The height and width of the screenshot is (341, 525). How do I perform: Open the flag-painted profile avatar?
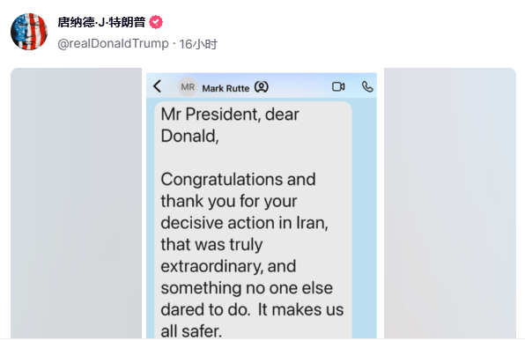click(x=29, y=32)
